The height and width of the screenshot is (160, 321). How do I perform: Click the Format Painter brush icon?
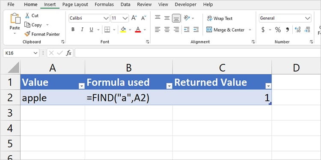(x=27, y=34)
